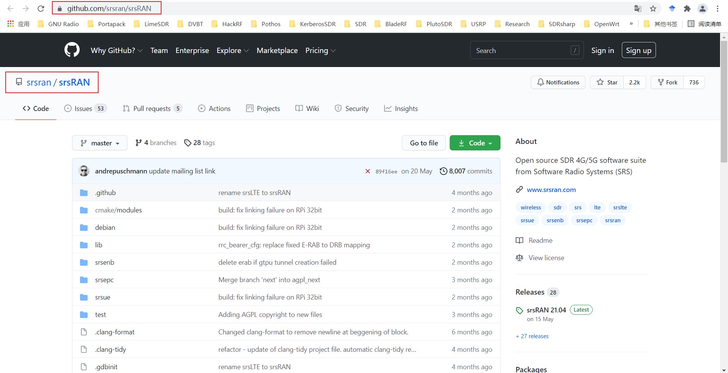
Task: Open the bookmarks overflow chevron
Action: (631, 23)
